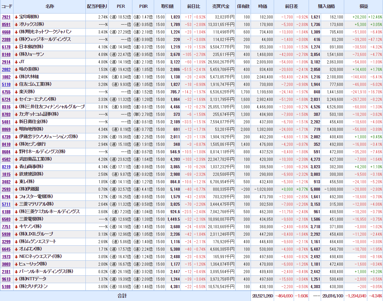383x301 pixels.
Task: Click the red arrow next to (株)NTTデータ
Action: pos(16,279)
